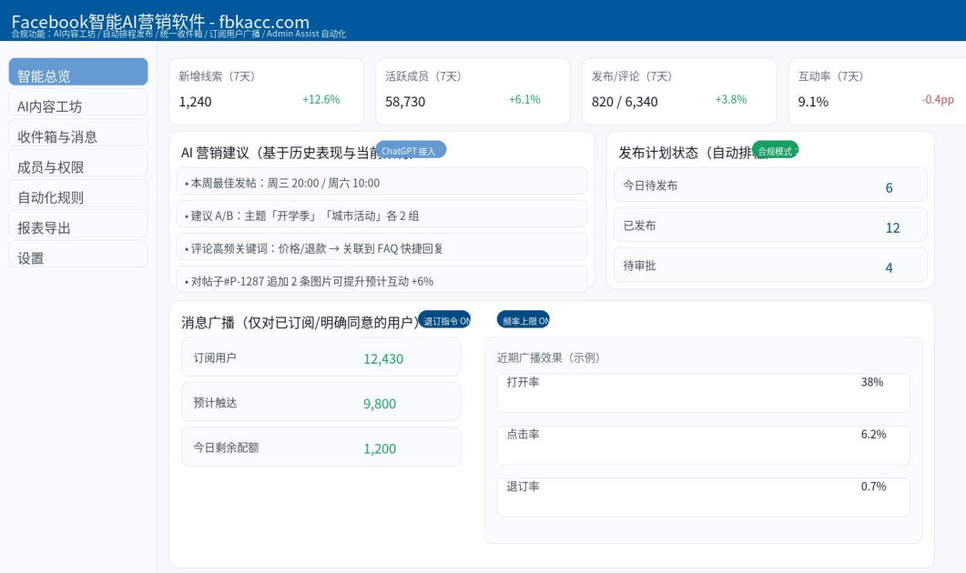This screenshot has height=573, width=966.
Task: Select the 发布/评论 (7天) card
Action: [x=678, y=91]
